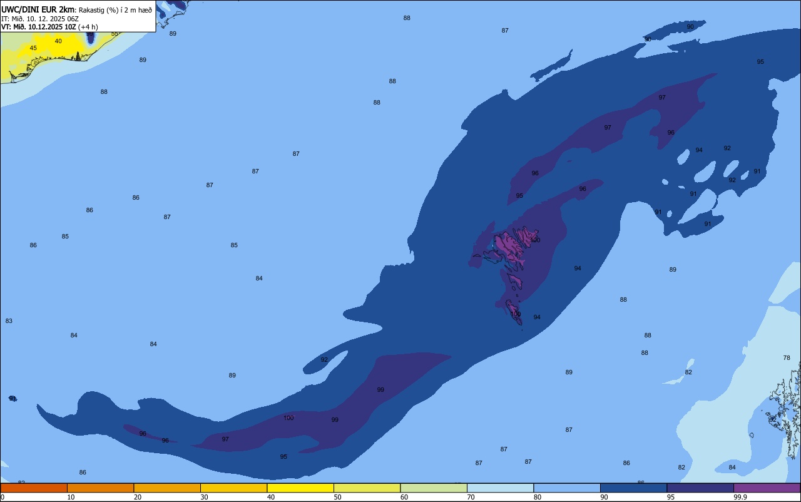Pick the amber 20–30 legend swatch
The image size is (801, 502).
(167, 488)
